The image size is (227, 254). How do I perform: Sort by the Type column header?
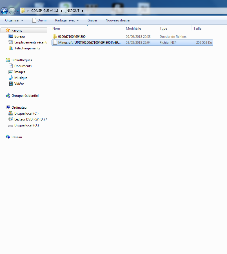pos(163,28)
